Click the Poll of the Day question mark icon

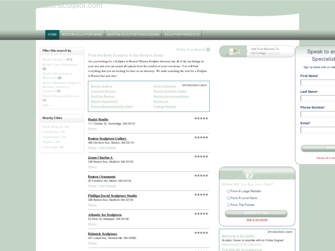(249, 175)
